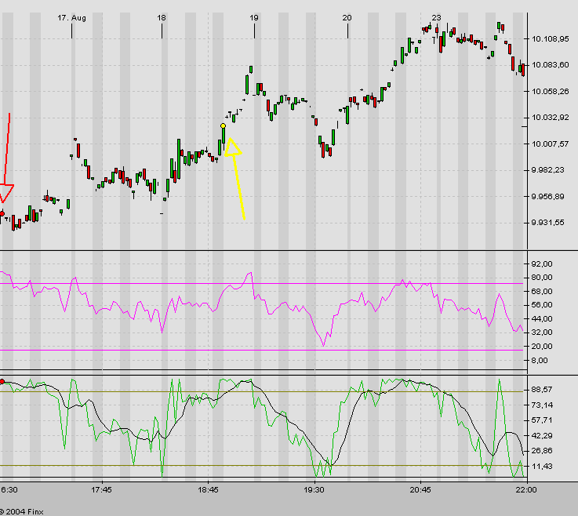Select the 19:30 time axis label
The height and width of the screenshot is (516, 578).
coord(314,489)
